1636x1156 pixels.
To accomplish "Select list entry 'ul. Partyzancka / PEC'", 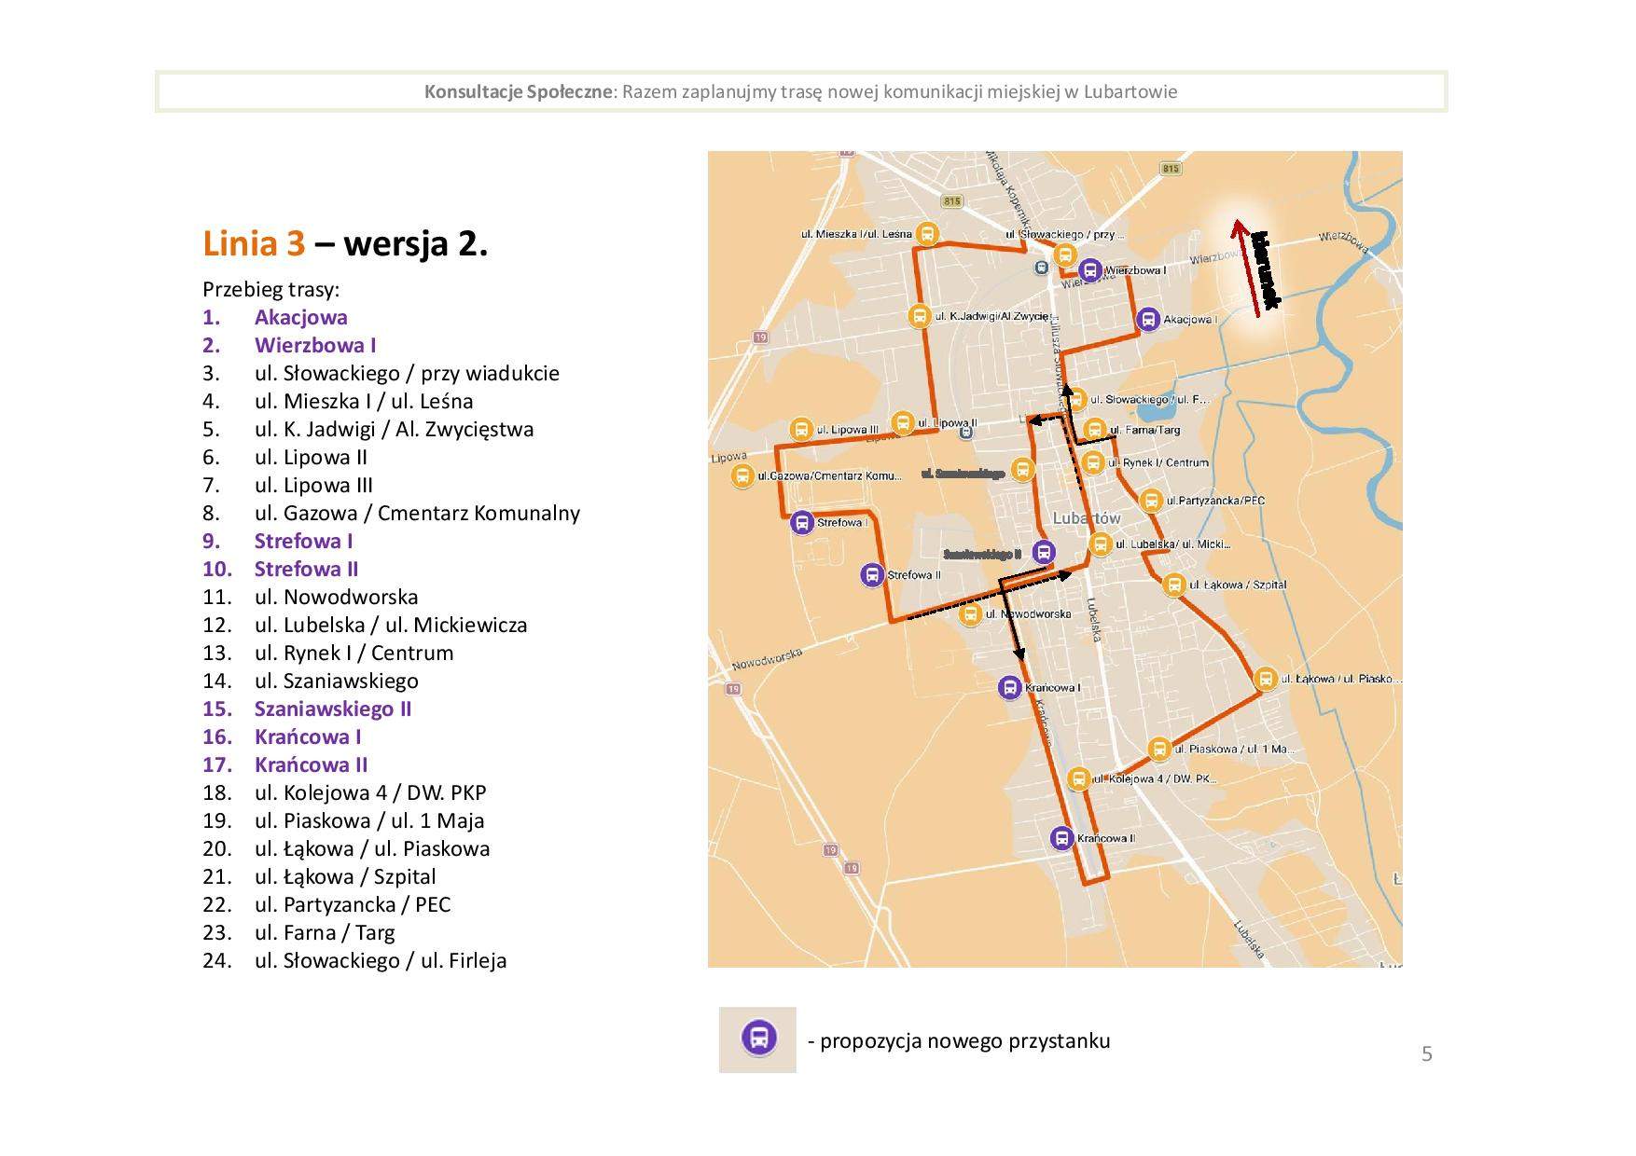I will [353, 905].
